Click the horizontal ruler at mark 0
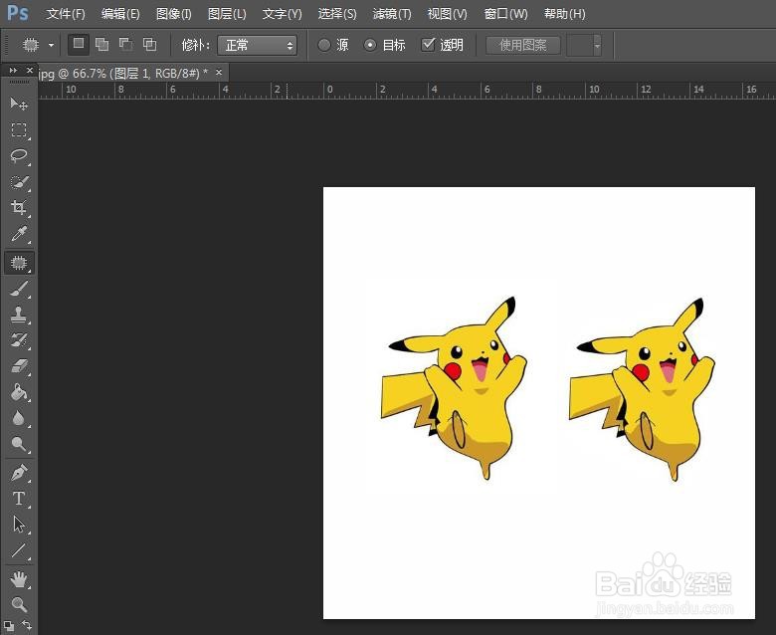Viewport: 776px width, 635px height. coord(329,91)
